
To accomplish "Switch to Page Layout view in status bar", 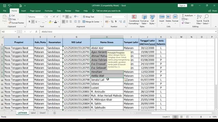I will (181, 117).
